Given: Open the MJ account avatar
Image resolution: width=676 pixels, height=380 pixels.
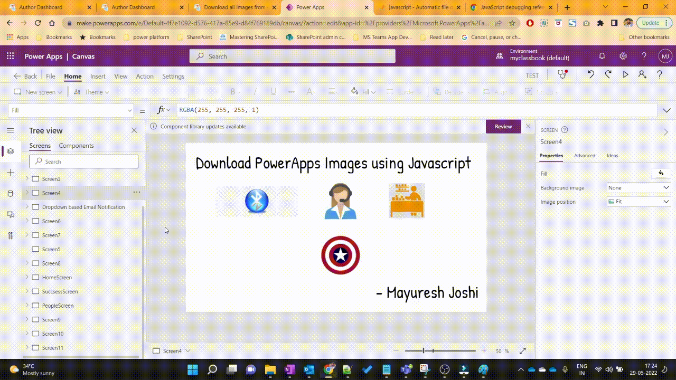Looking at the screenshot, I should [x=665, y=56].
